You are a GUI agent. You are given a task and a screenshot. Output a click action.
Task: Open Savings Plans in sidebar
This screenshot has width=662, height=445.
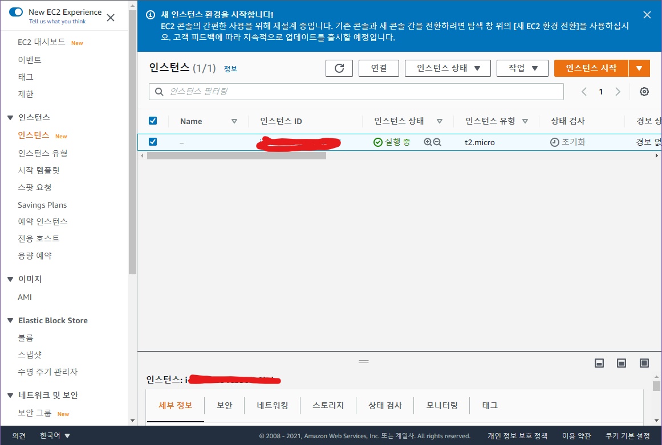(x=42, y=205)
